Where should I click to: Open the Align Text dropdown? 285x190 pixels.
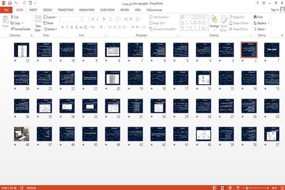(x=157, y=23)
